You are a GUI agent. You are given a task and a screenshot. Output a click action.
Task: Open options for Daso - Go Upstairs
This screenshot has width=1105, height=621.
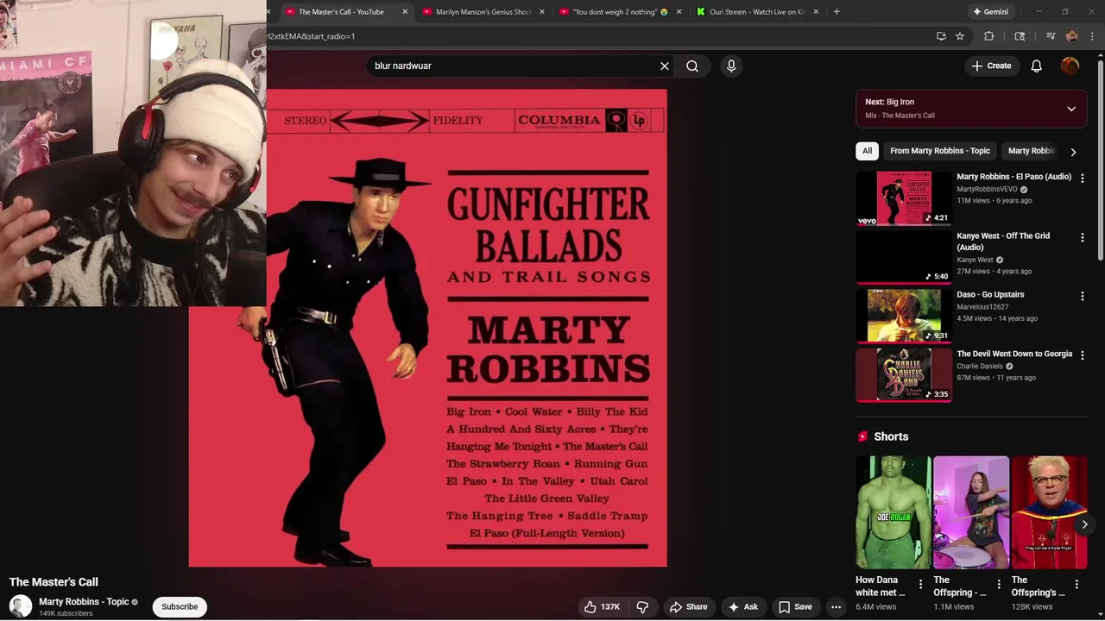tap(1083, 296)
